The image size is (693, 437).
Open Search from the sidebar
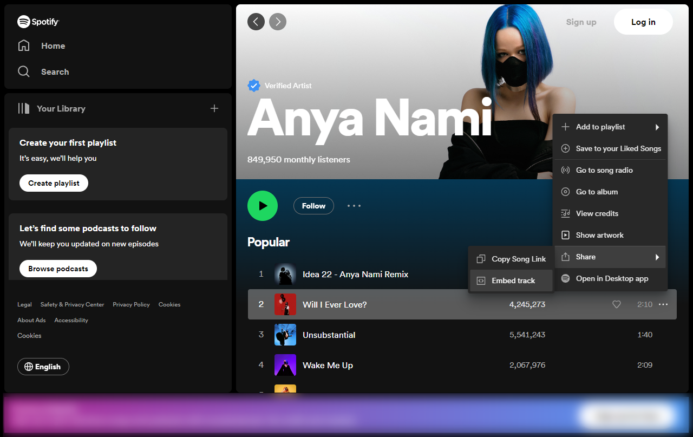[54, 72]
